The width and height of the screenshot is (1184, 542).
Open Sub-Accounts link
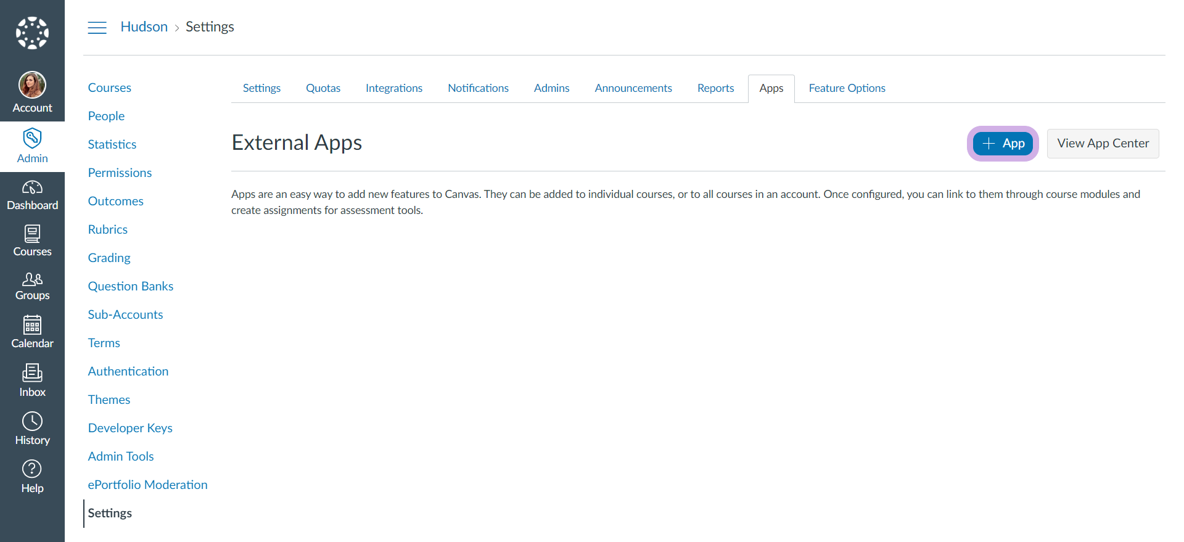pos(125,314)
